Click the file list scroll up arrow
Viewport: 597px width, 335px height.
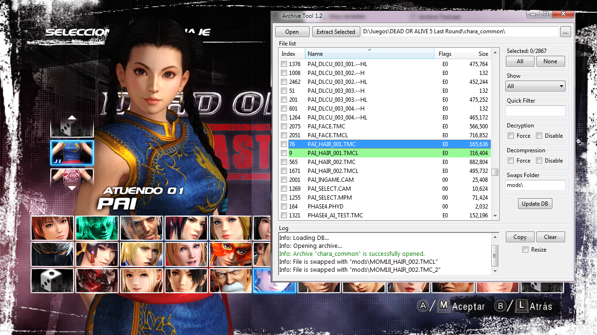coord(495,53)
